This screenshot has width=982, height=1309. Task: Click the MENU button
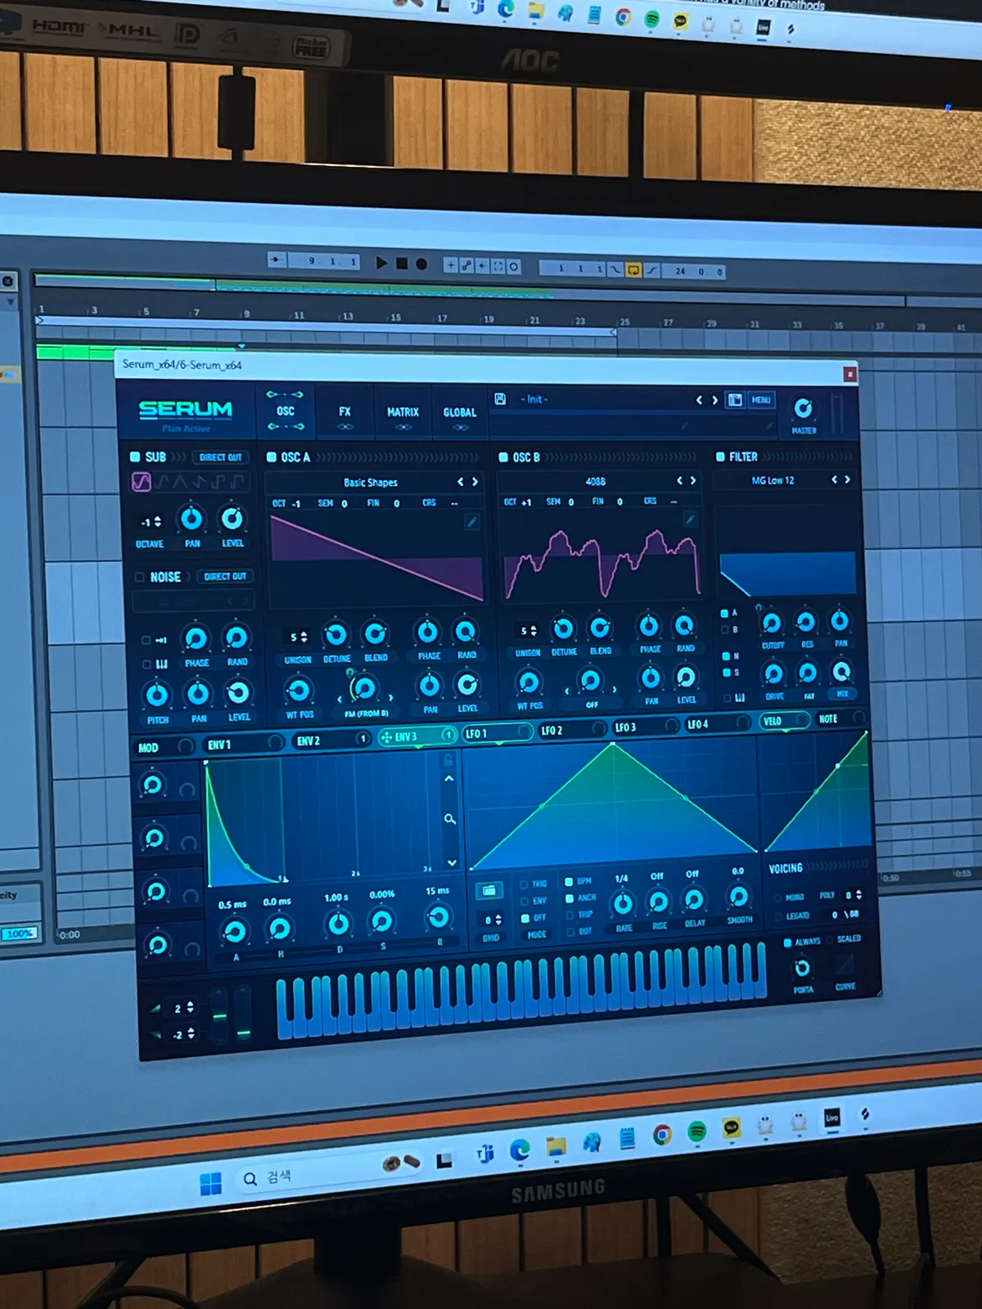click(761, 400)
